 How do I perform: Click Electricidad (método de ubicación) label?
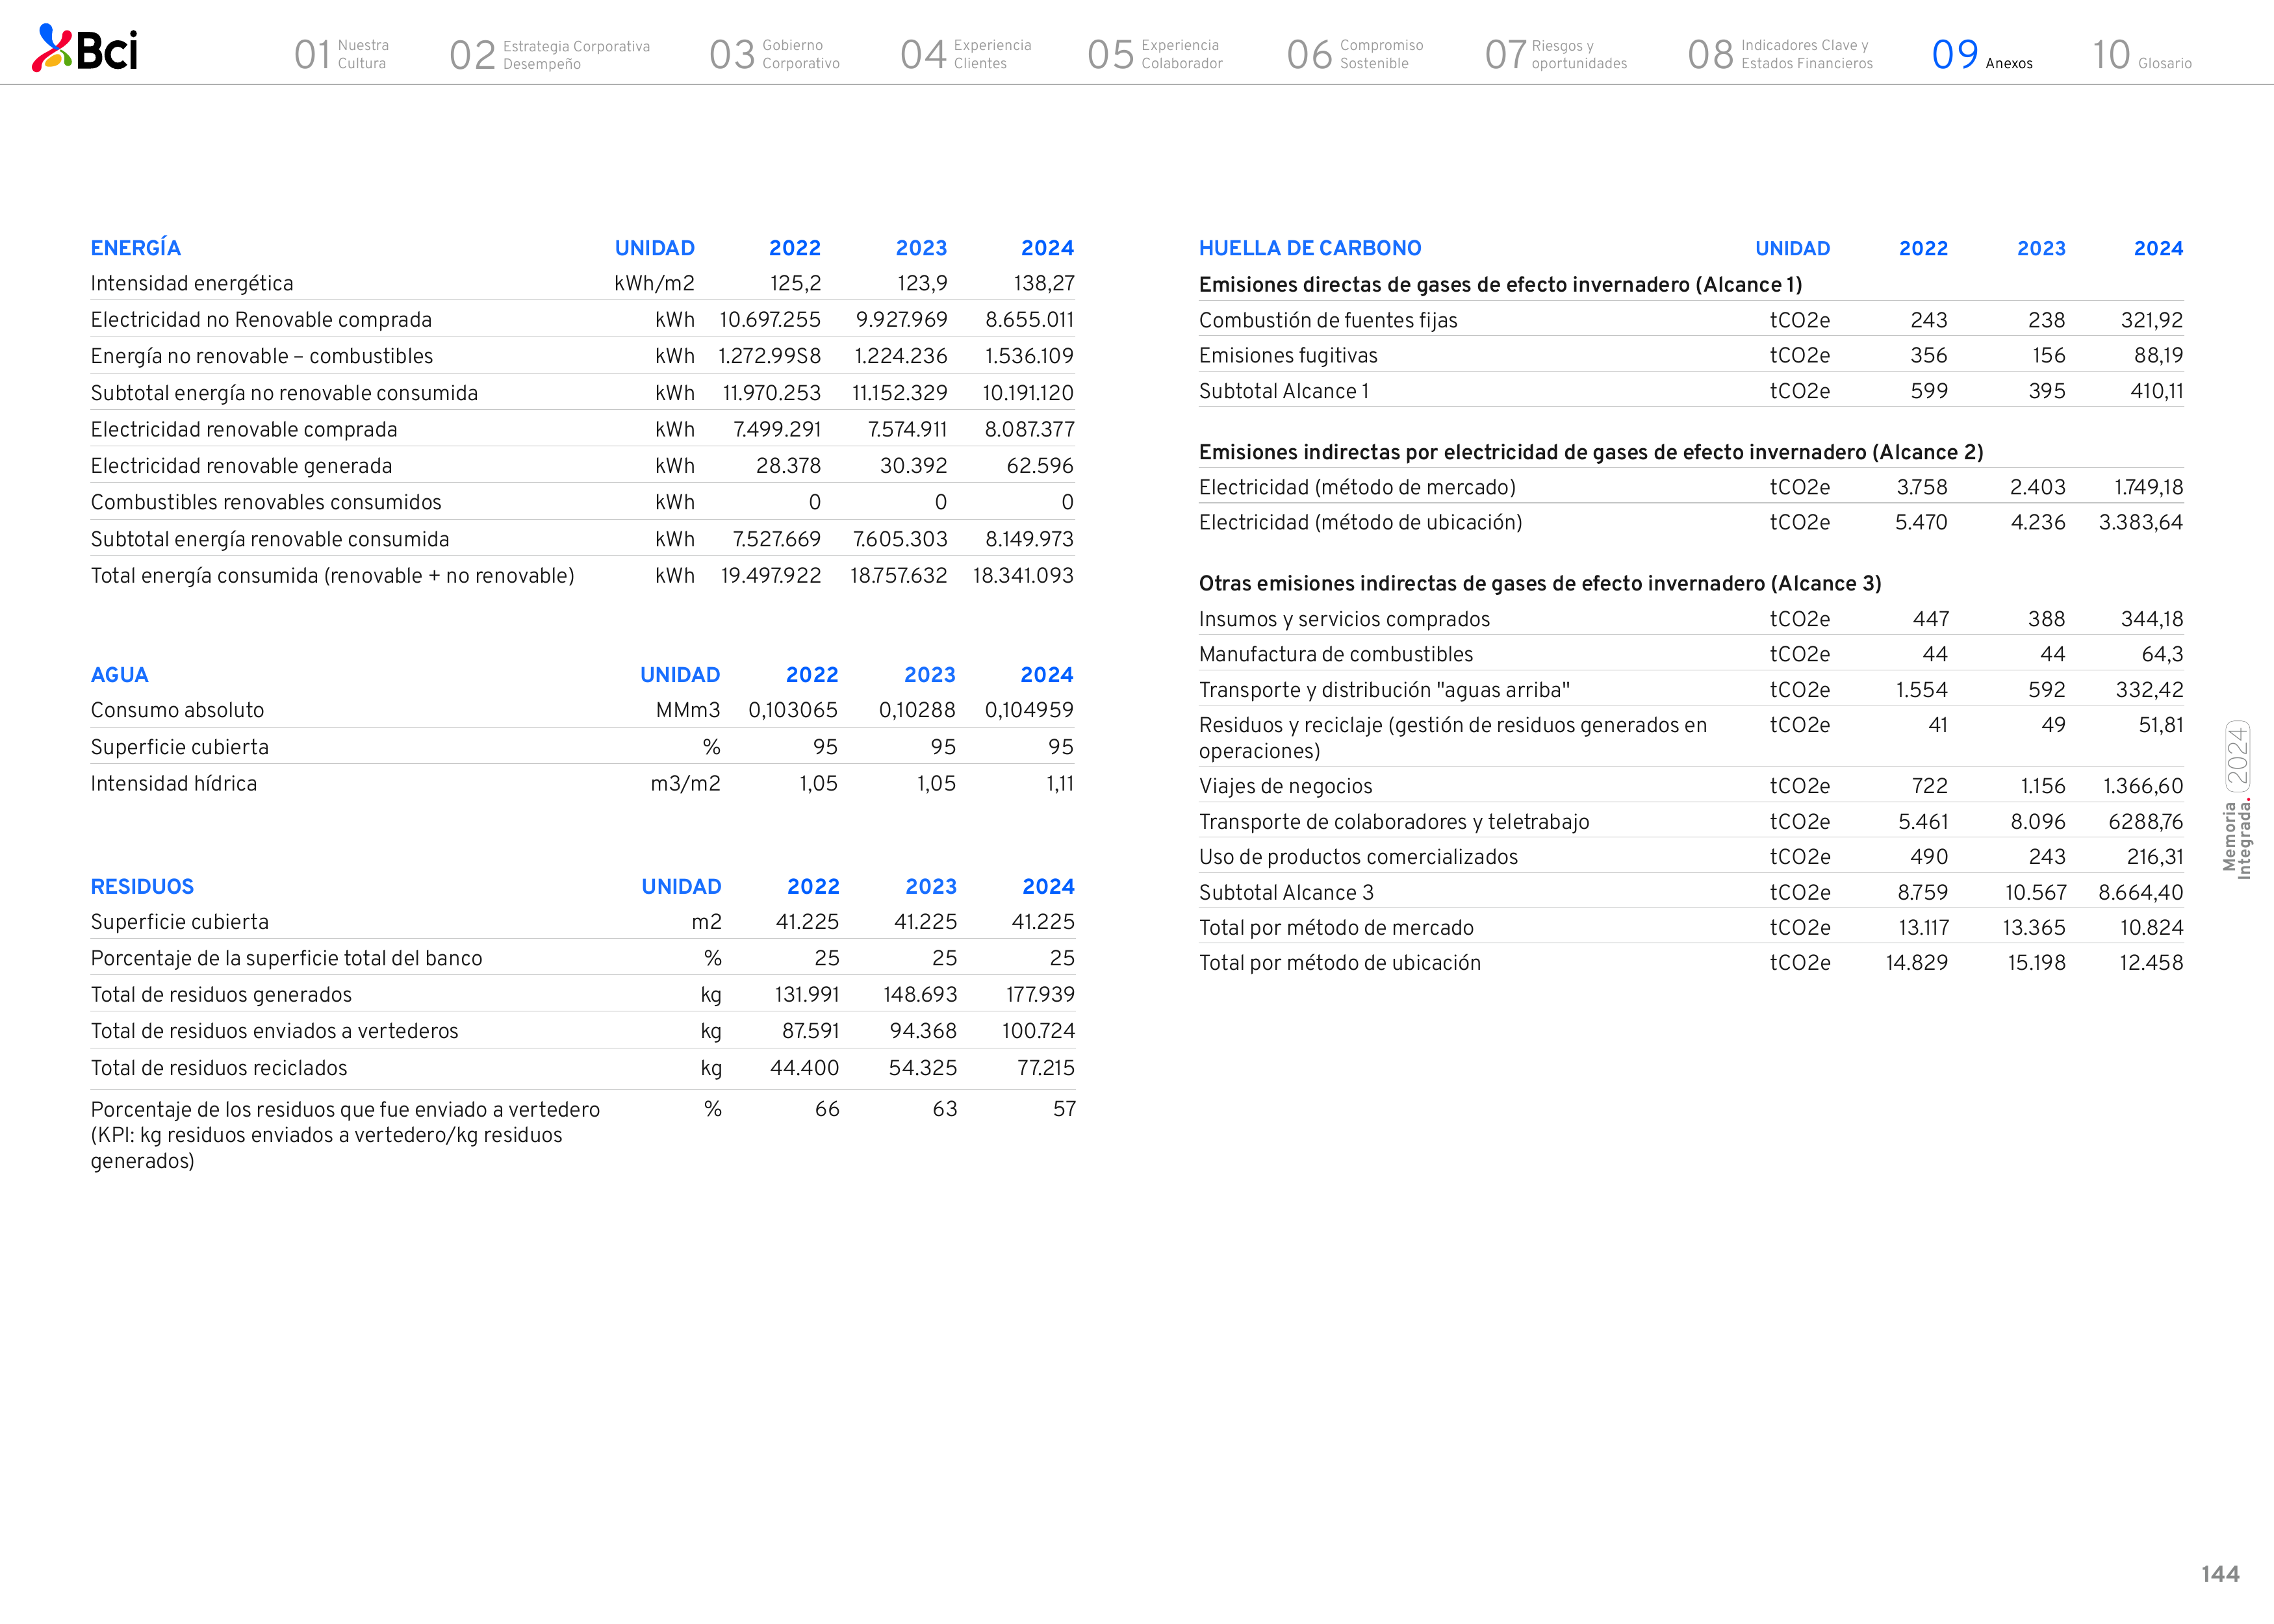[1360, 523]
